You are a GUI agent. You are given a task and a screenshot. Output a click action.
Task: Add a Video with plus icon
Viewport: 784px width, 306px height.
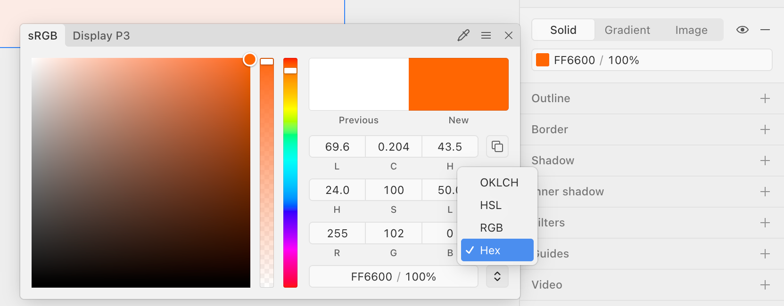765,285
